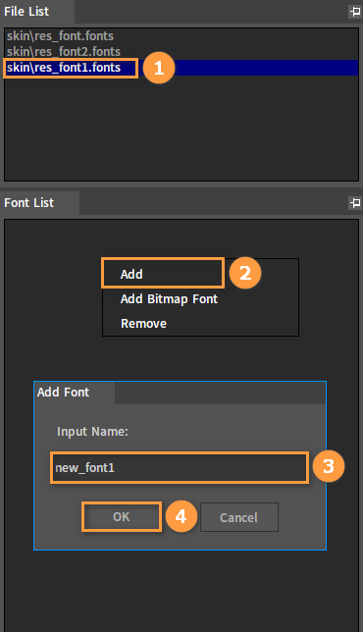Image resolution: width=363 pixels, height=632 pixels.
Task: Switch to the Font List tab header
Action: [39, 203]
